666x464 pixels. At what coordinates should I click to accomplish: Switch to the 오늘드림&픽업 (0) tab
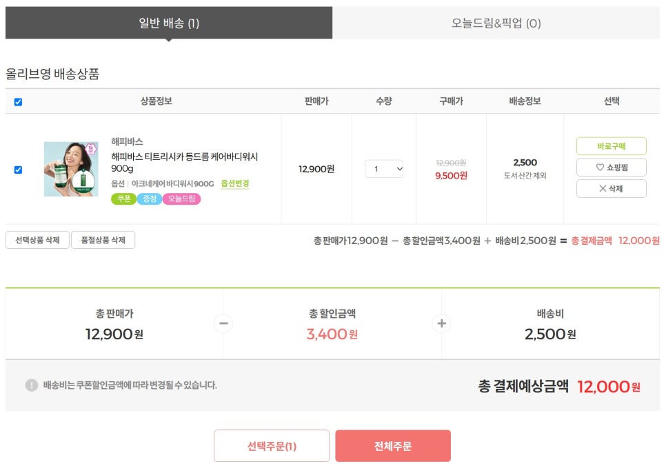click(x=496, y=23)
